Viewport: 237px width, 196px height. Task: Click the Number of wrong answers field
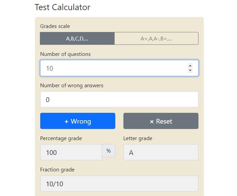119,99
